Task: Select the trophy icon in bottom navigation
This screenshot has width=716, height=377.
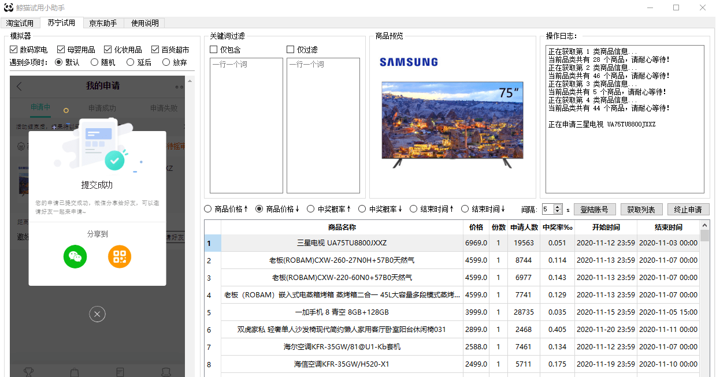Action: (x=28, y=372)
